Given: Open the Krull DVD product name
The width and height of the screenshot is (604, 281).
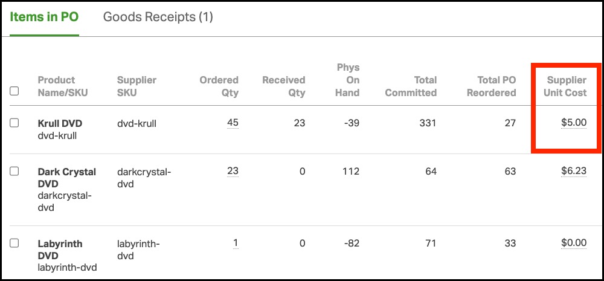Looking at the screenshot, I should click(x=60, y=123).
